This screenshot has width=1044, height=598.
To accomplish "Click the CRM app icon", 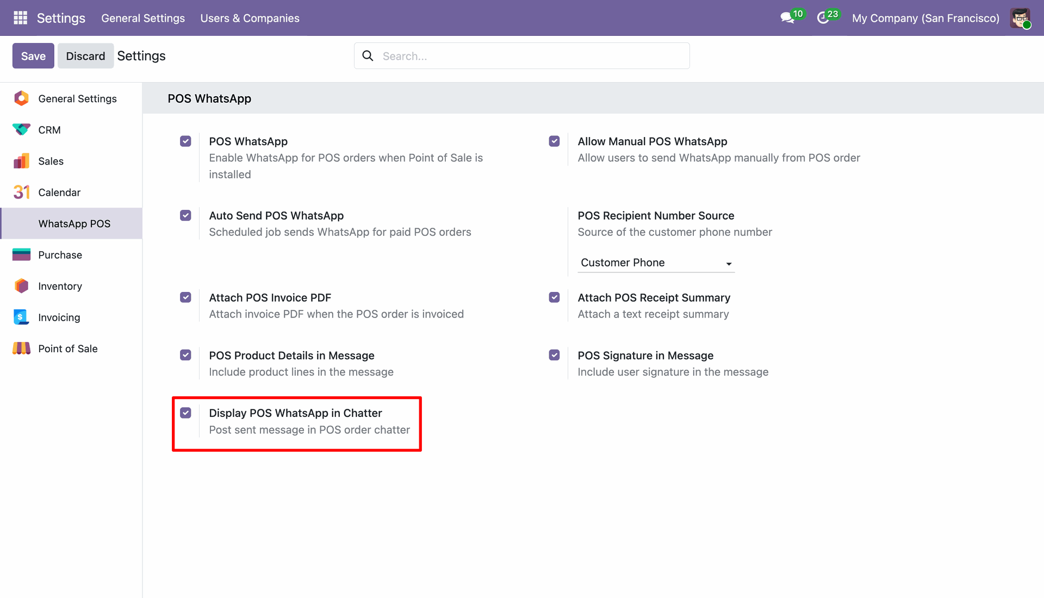I will (21, 130).
